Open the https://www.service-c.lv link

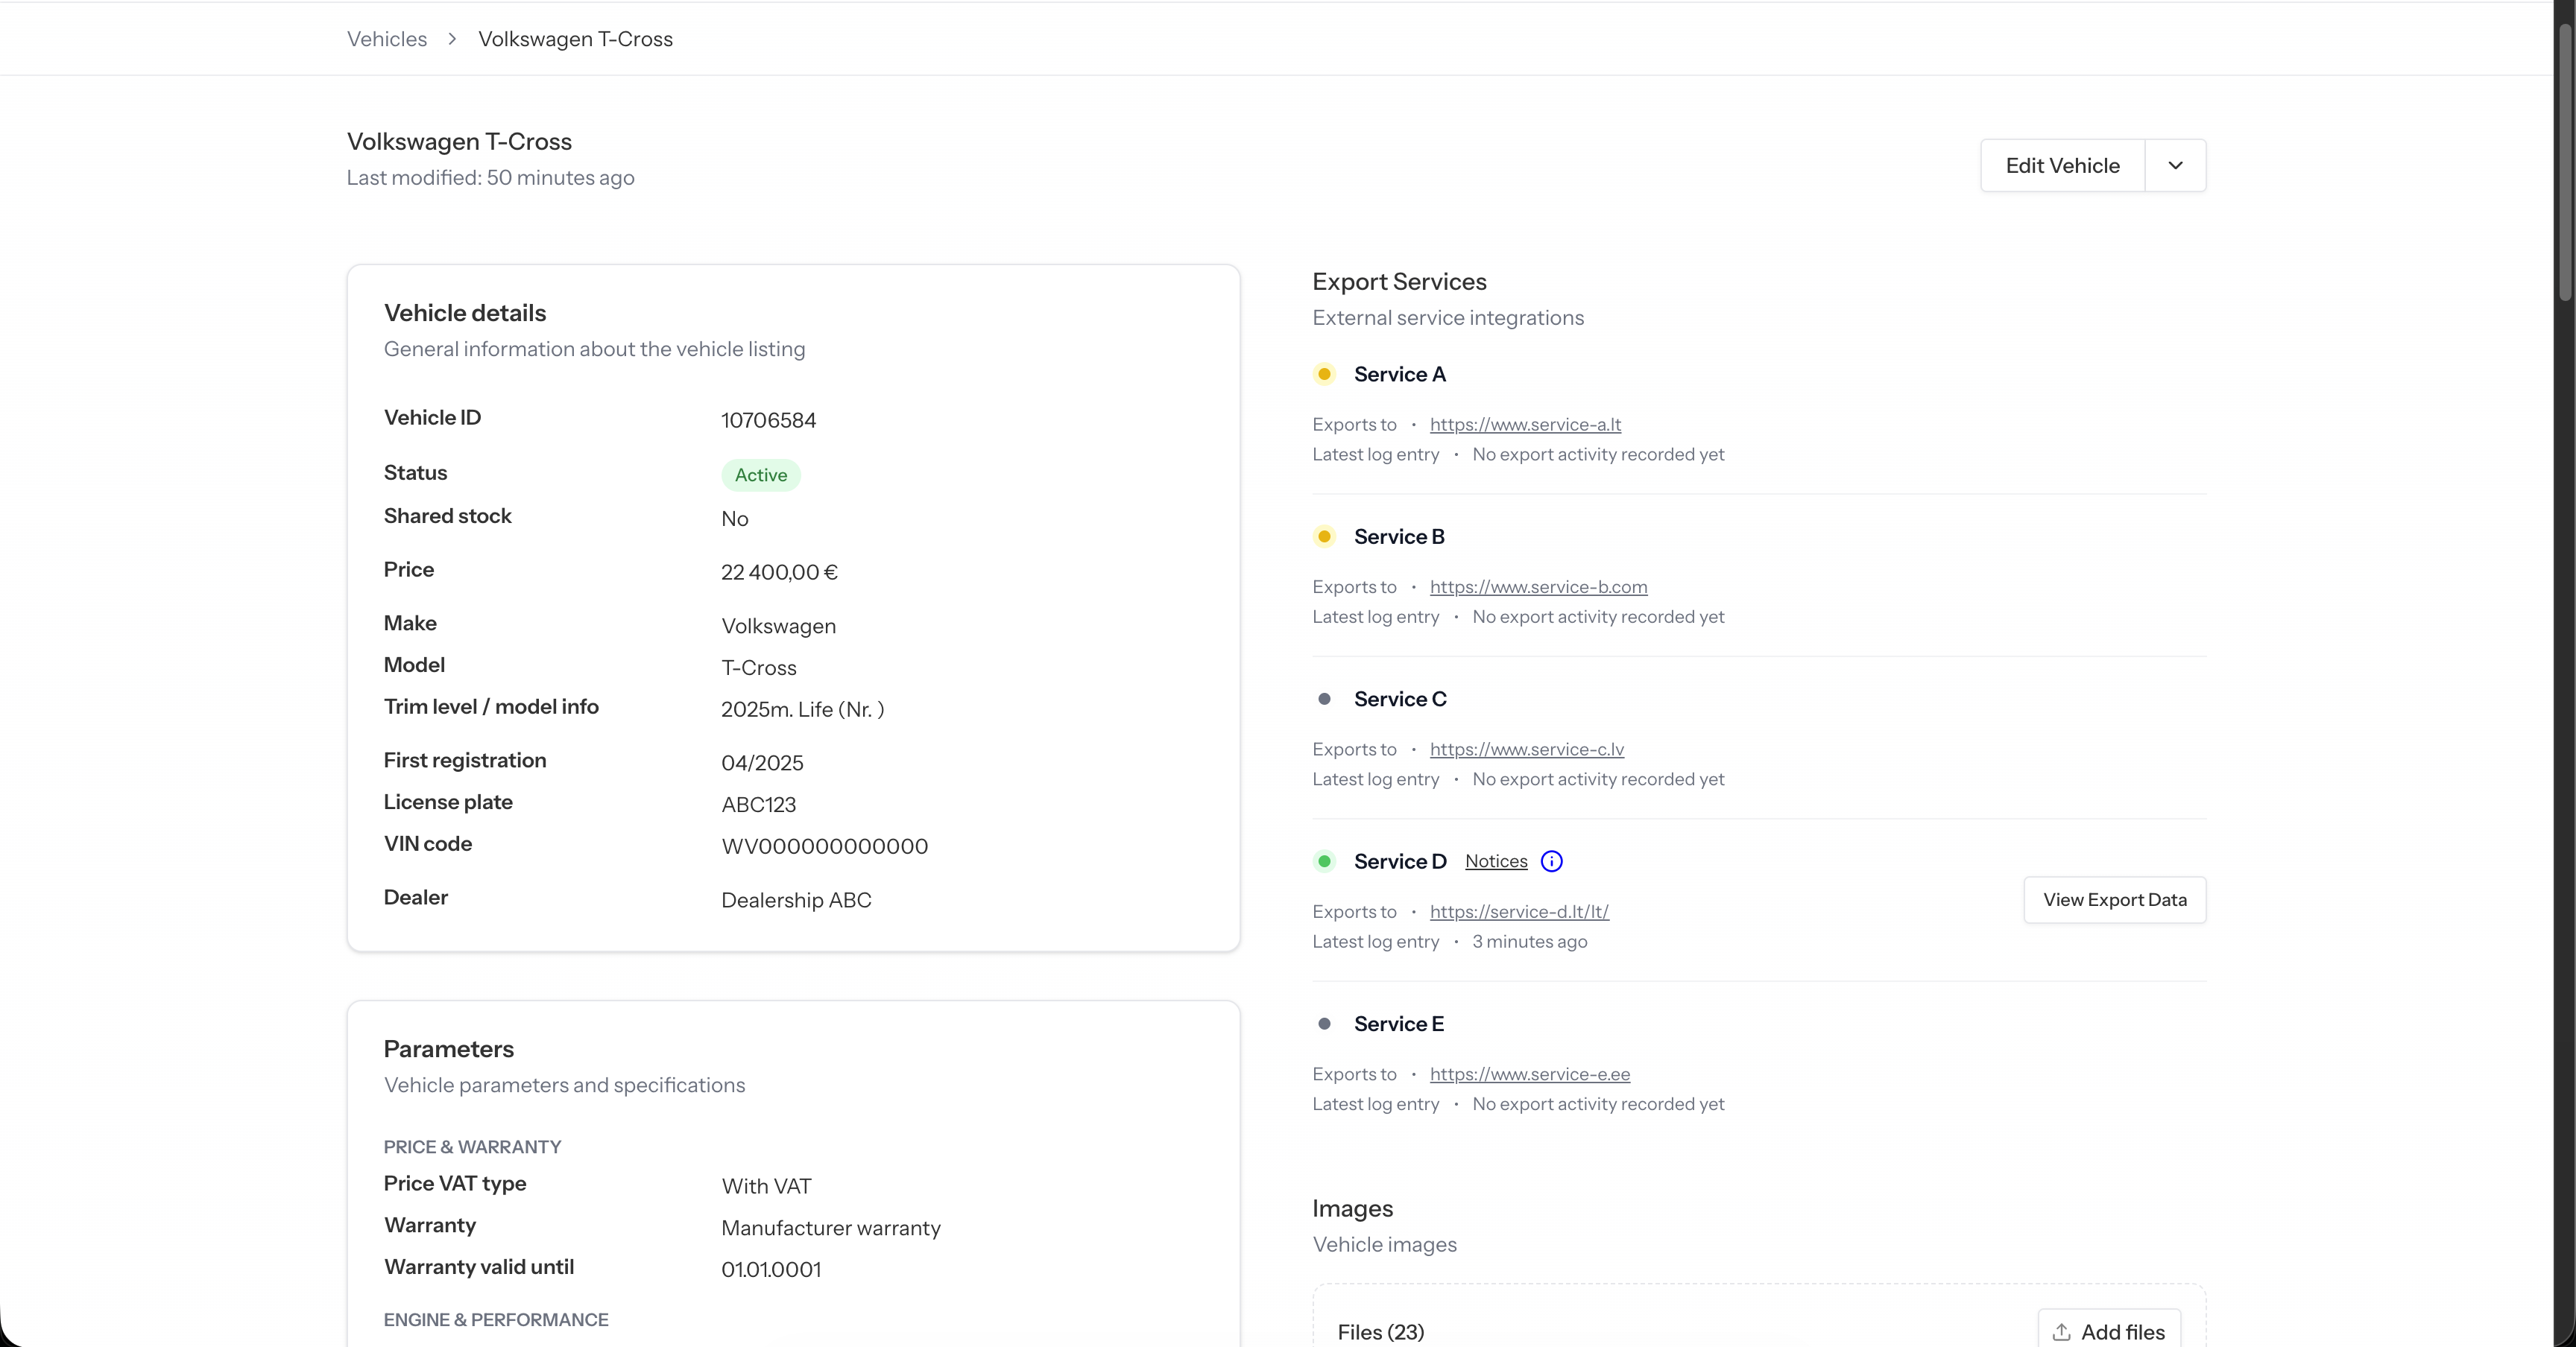(1526, 749)
